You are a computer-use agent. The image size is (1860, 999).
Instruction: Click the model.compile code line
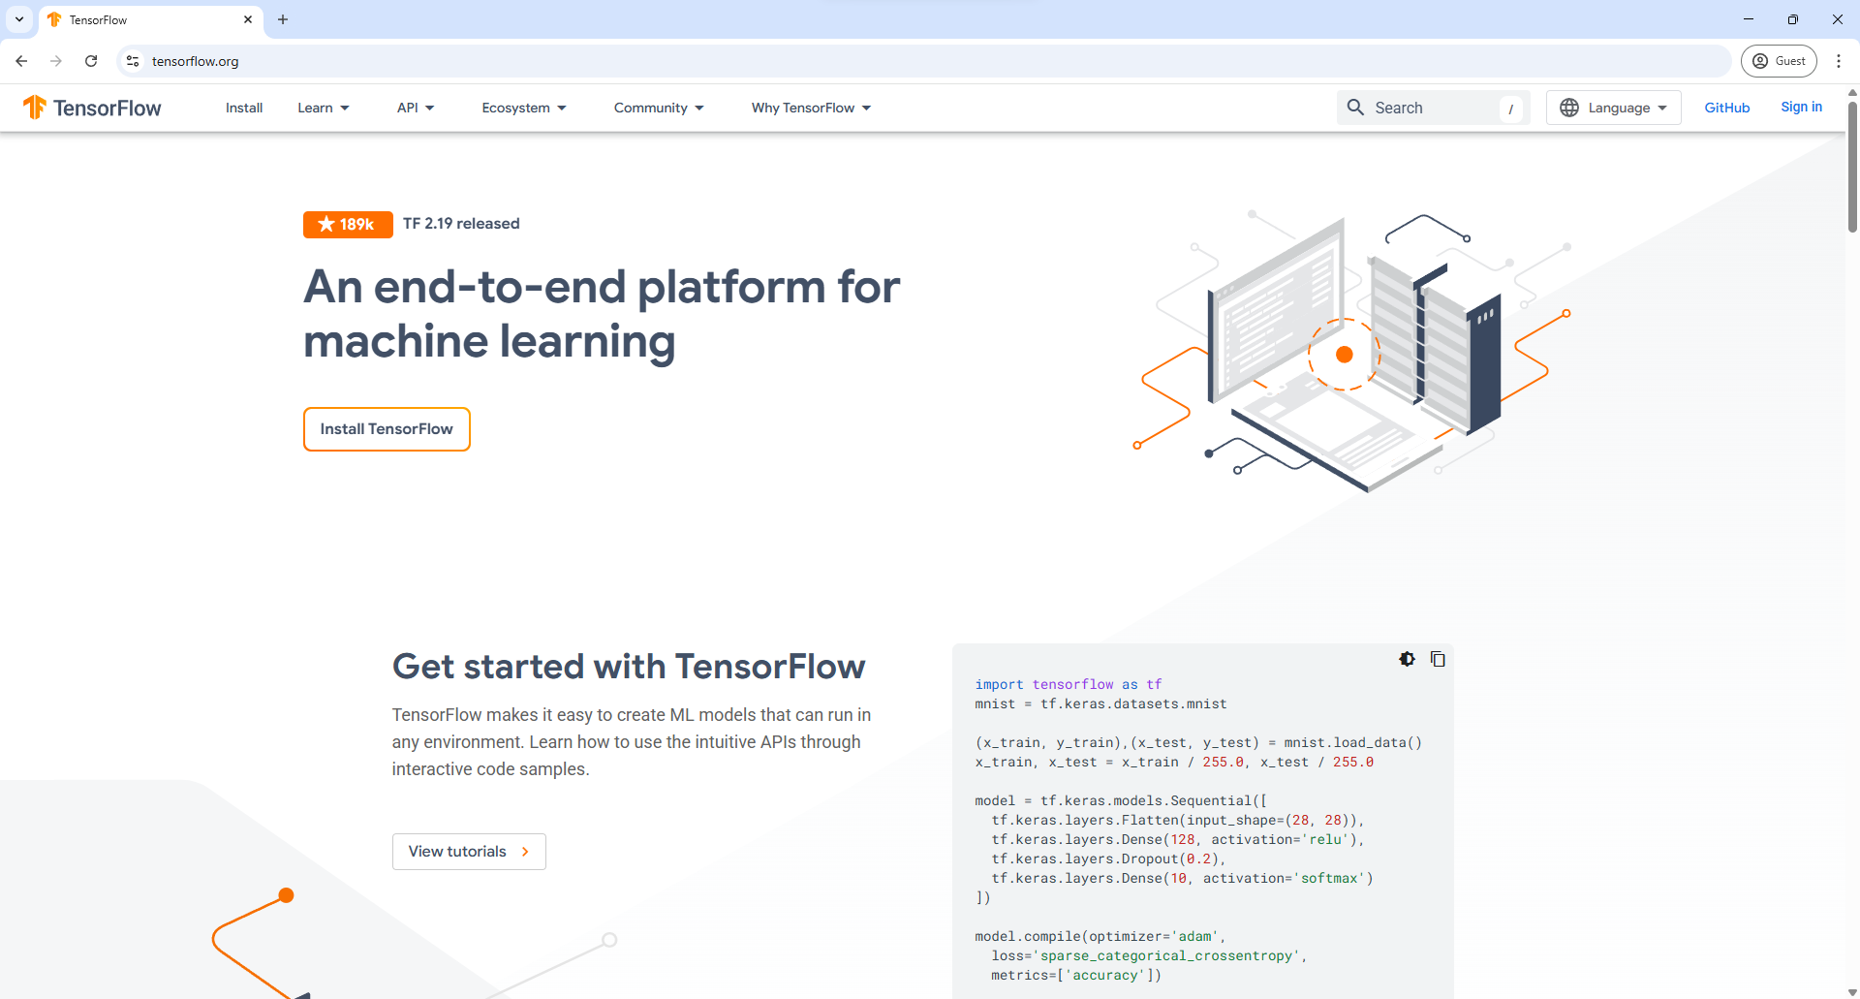click(1100, 936)
